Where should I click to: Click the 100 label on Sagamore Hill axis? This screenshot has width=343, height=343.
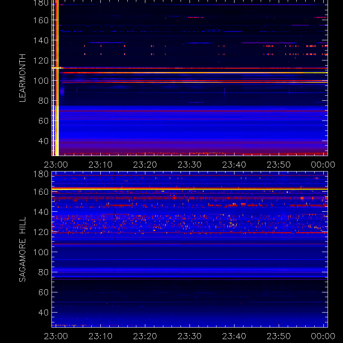pos(41,252)
